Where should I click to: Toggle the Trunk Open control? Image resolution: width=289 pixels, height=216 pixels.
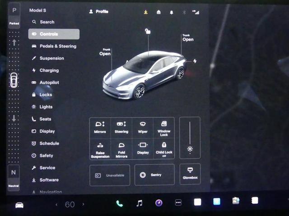point(188,38)
